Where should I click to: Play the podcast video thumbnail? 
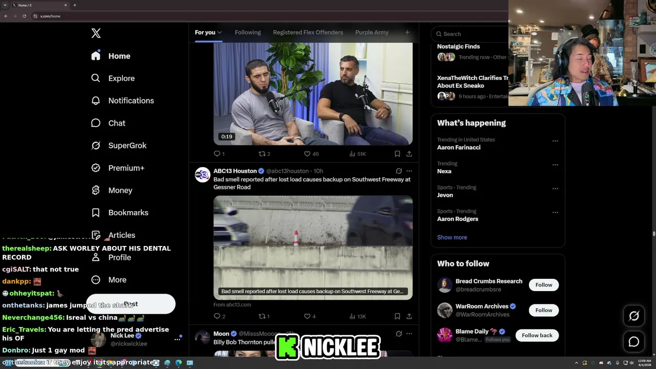(313, 94)
